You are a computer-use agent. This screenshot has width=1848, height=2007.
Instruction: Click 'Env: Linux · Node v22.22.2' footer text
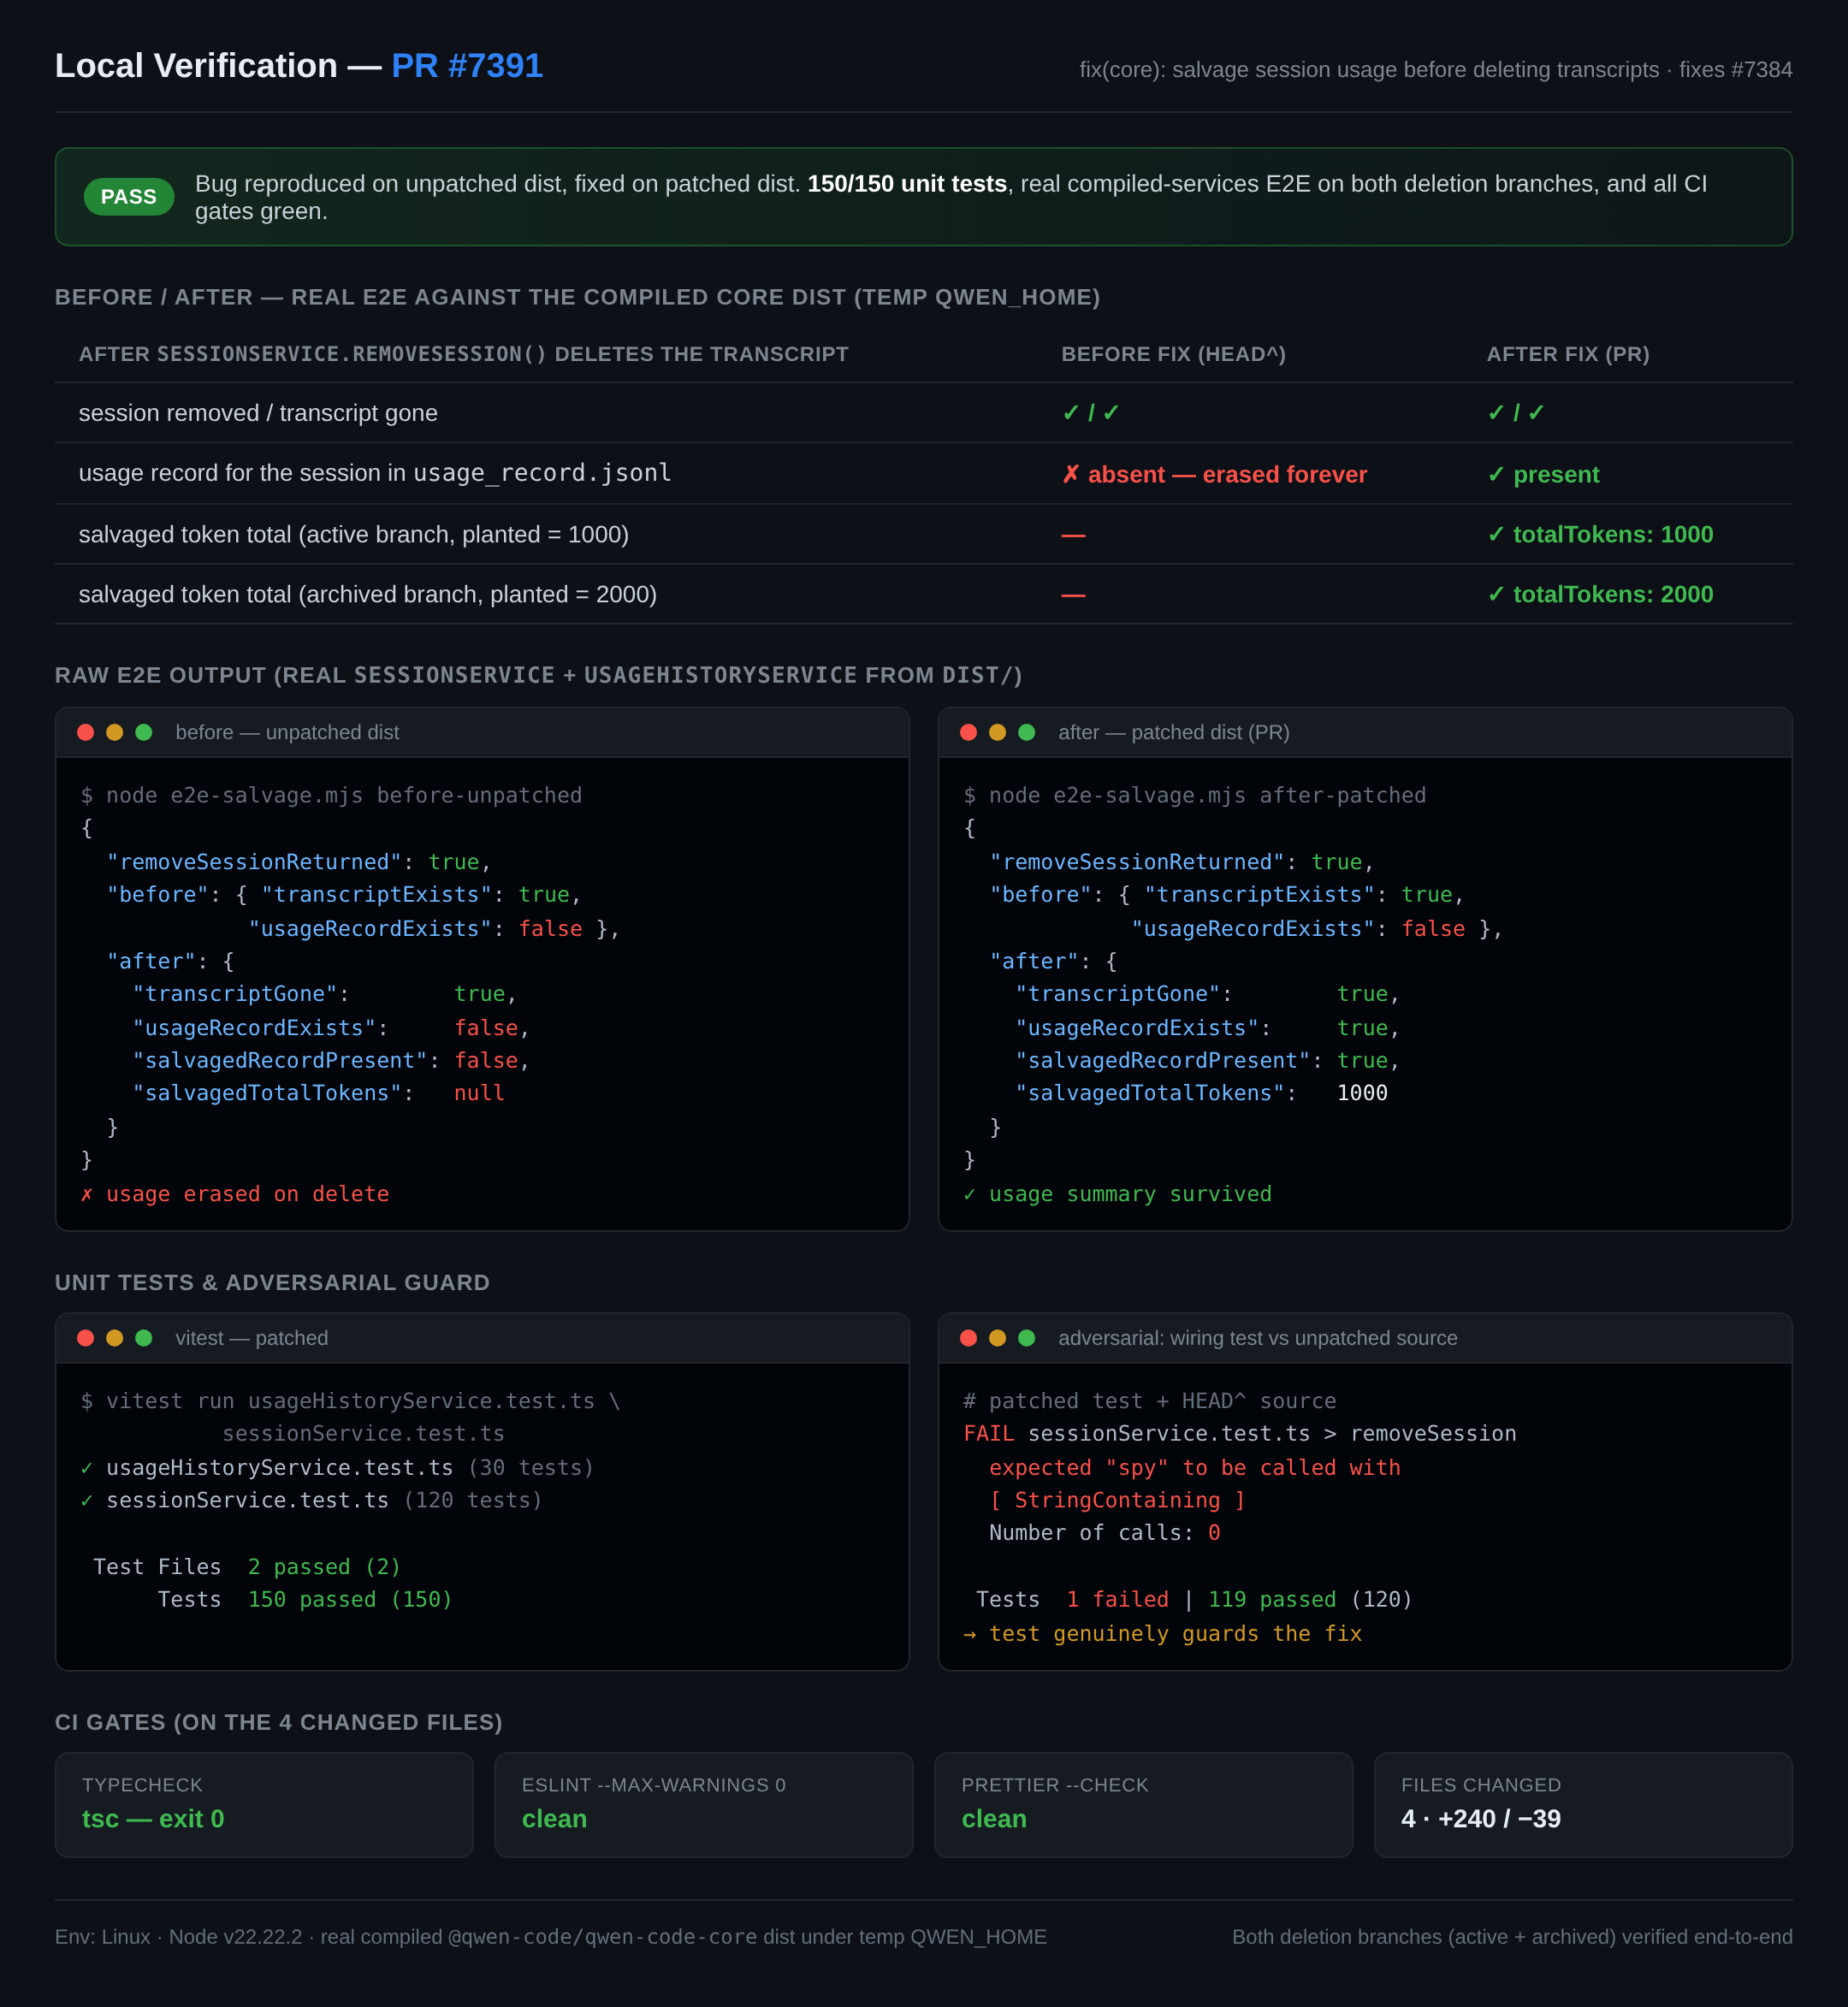point(179,1937)
